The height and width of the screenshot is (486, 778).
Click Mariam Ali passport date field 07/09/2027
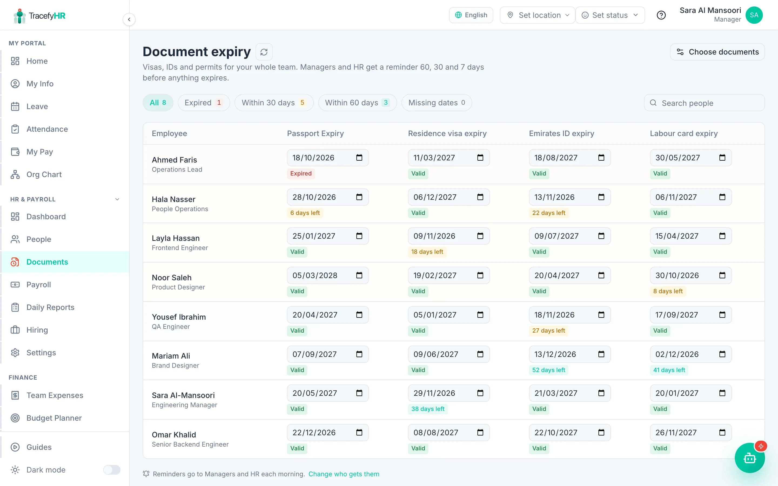coord(328,354)
